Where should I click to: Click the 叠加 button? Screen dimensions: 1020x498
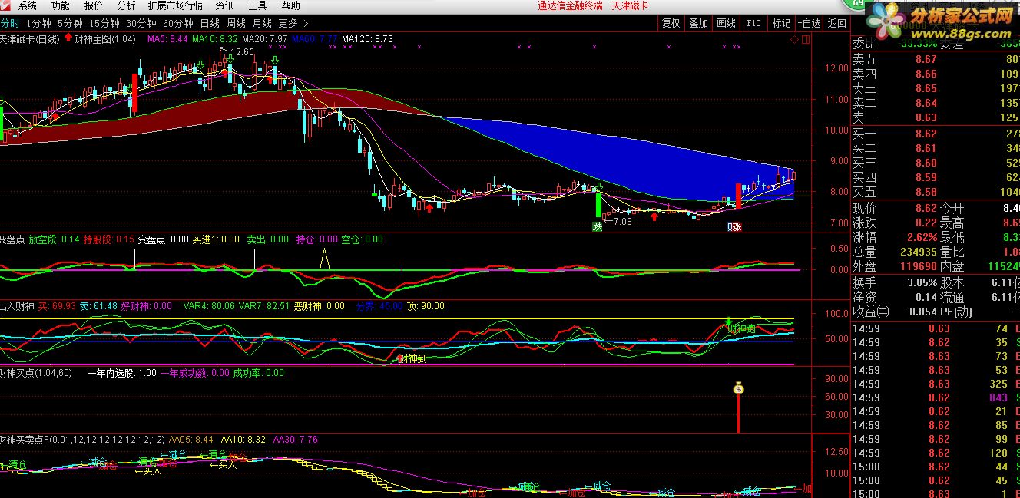[698, 24]
